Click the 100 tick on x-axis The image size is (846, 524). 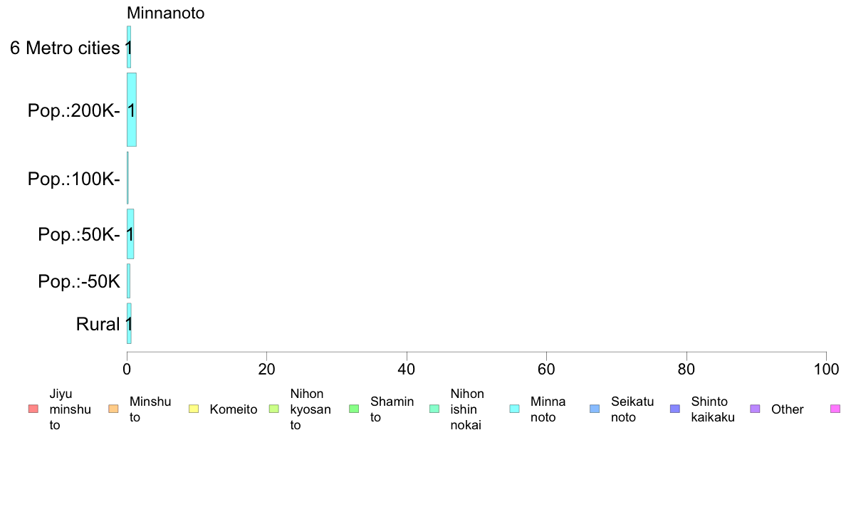tap(826, 369)
